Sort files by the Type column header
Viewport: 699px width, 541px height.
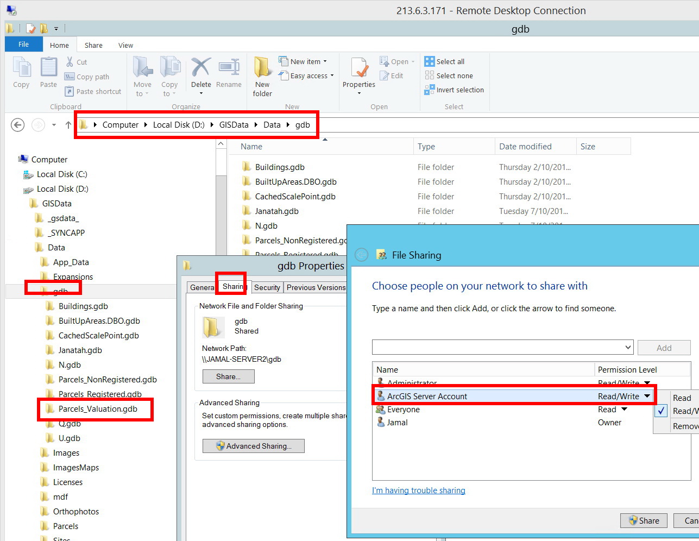point(454,147)
